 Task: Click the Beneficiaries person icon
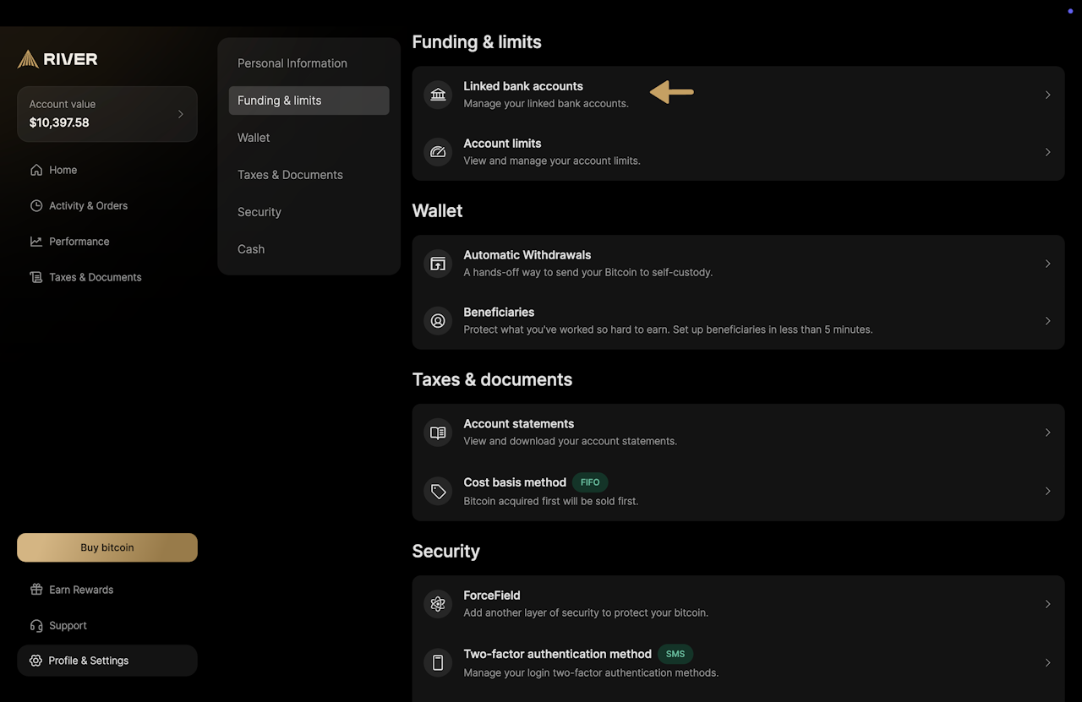pos(438,321)
